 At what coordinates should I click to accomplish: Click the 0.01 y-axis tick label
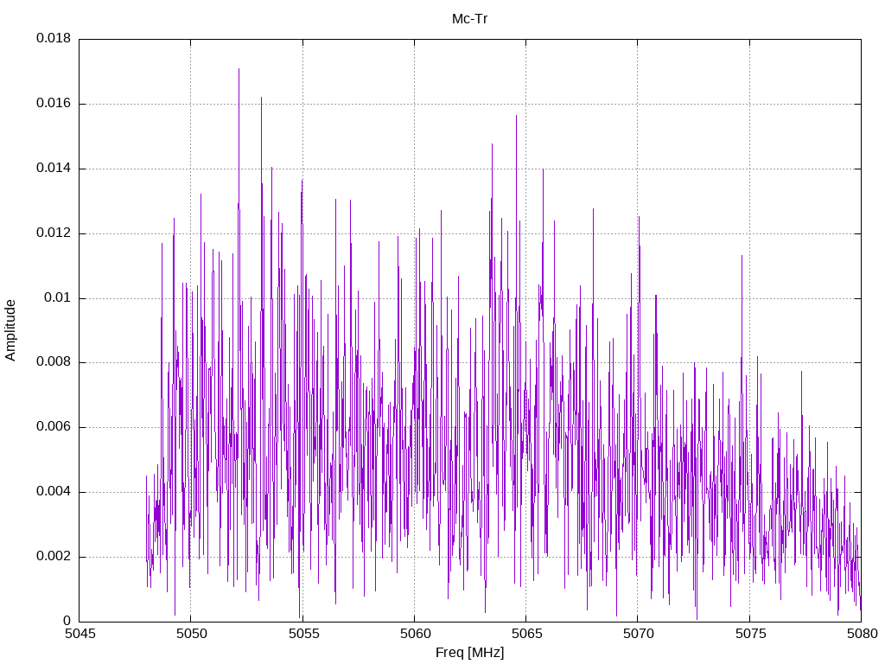(x=58, y=297)
